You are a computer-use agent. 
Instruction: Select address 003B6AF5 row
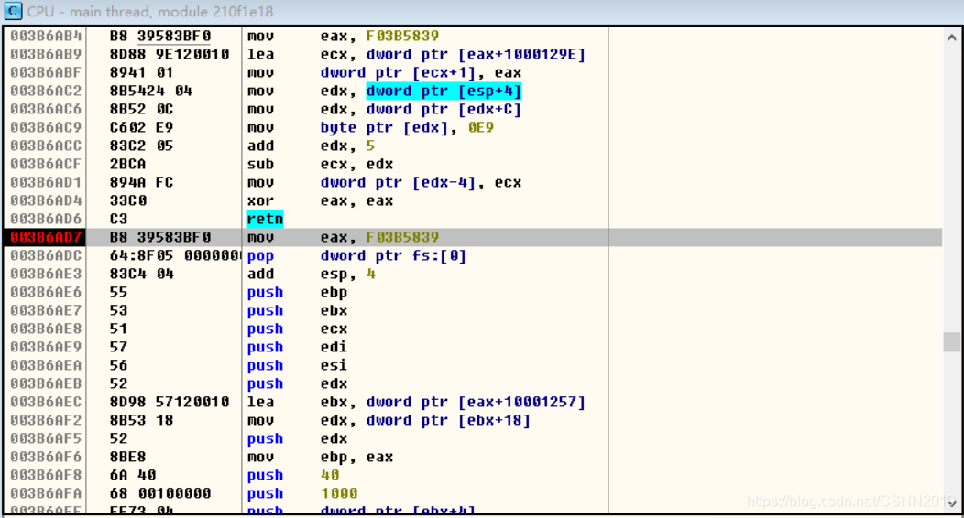tap(472, 438)
